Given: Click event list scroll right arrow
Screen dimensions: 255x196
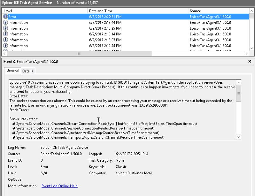Looking at the screenshot, I should point(246,53).
